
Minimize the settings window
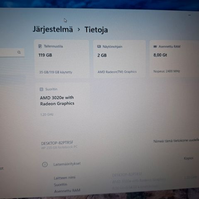tap(189, 15)
